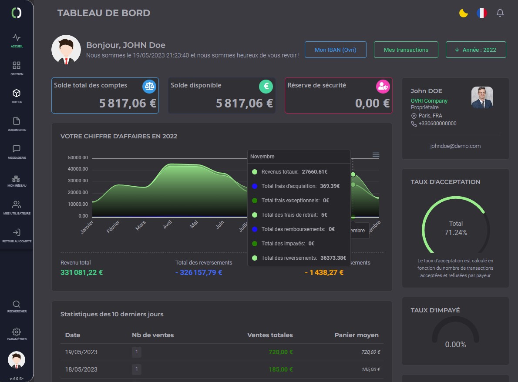Click the 185,00 € green sales total

pos(281,369)
